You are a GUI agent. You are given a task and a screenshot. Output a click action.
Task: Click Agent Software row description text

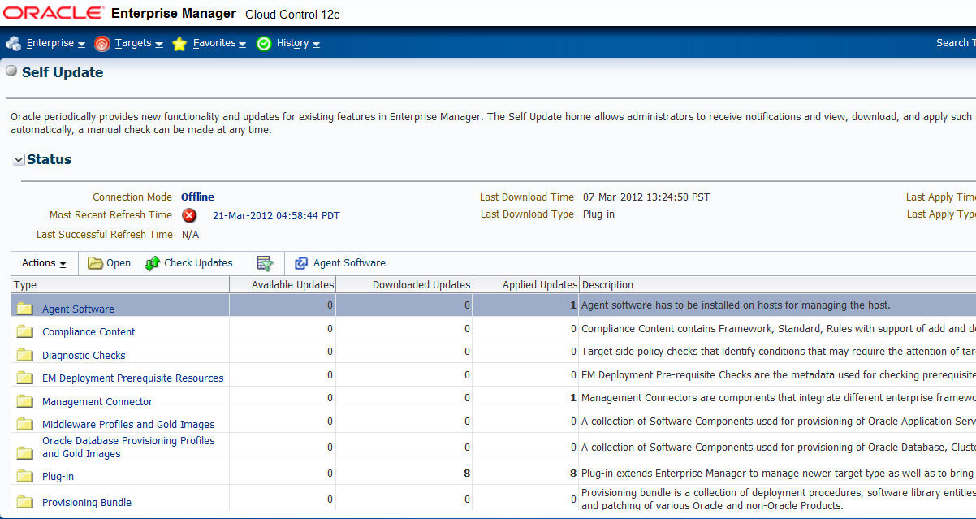pos(736,305)
